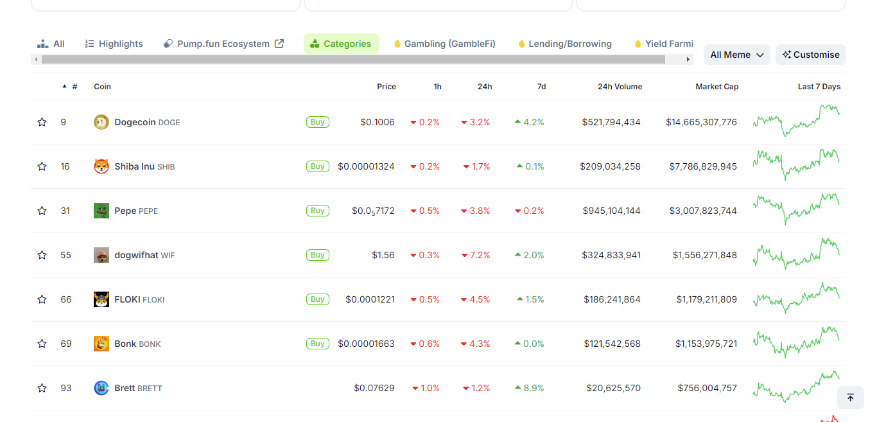This screenshot has width=877, height=422.
Task: Open the Customise button
Action: pyautogui.click(x=811, y=55)
